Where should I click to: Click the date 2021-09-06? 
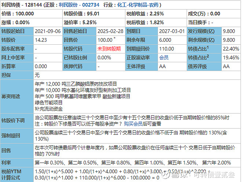click(48, 31)
